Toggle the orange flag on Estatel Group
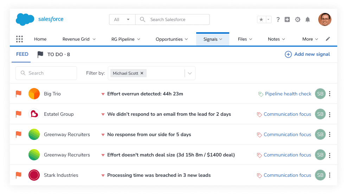 (19, 114)
